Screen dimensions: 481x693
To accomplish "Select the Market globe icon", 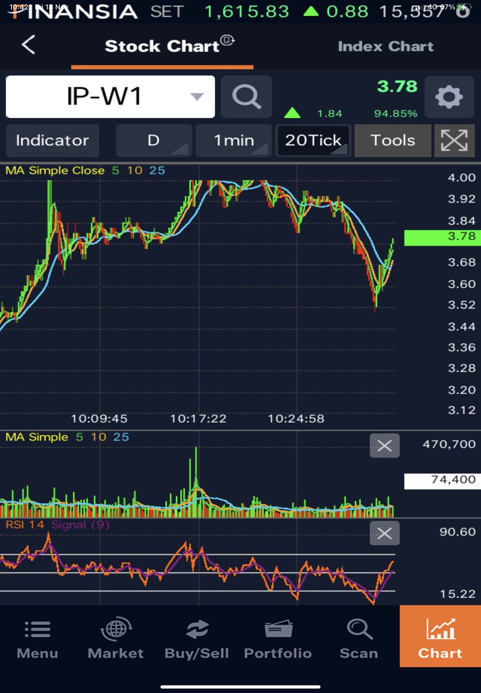I will coord(115,638).
